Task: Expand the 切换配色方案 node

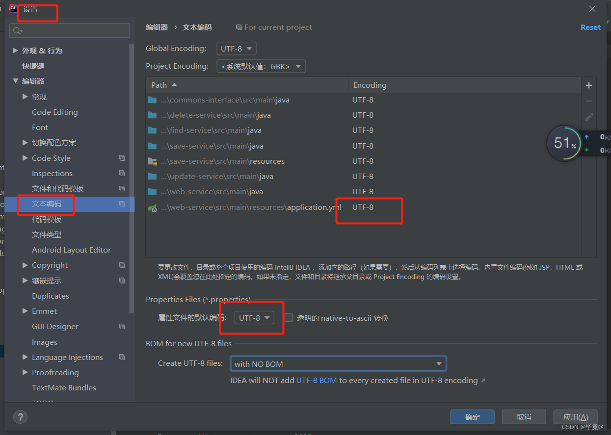Action: click(x=25, y=142)
